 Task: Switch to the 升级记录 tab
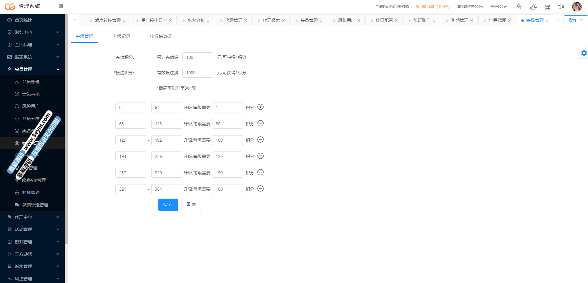click(x=122, y=36)
